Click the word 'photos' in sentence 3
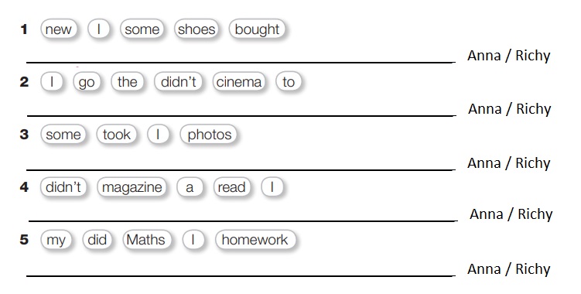This screenshot has height=294, width=581. [x=209, y=135]
